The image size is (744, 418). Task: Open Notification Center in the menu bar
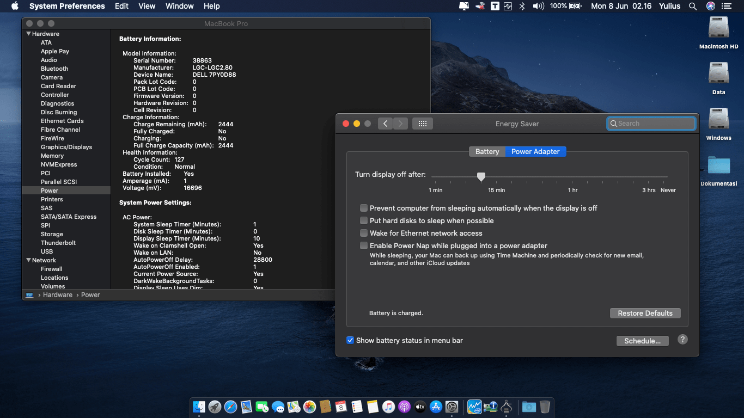[727, 6]
